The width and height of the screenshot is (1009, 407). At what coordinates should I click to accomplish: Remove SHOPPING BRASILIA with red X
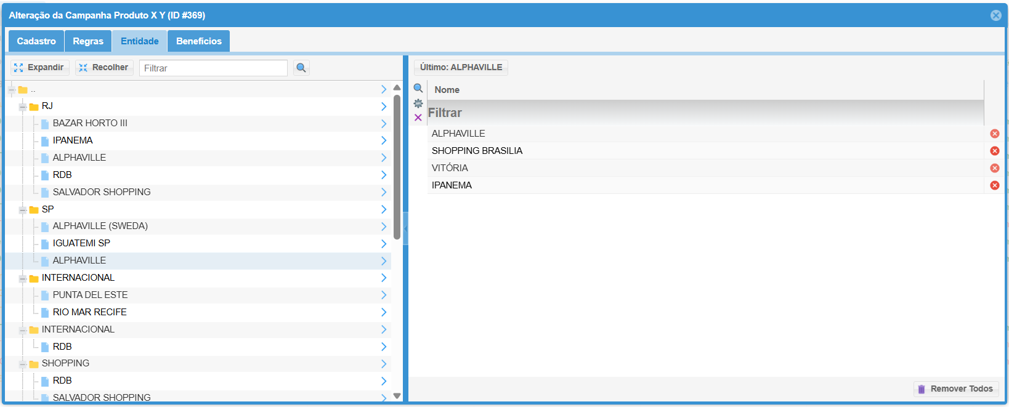coord(994,151)
